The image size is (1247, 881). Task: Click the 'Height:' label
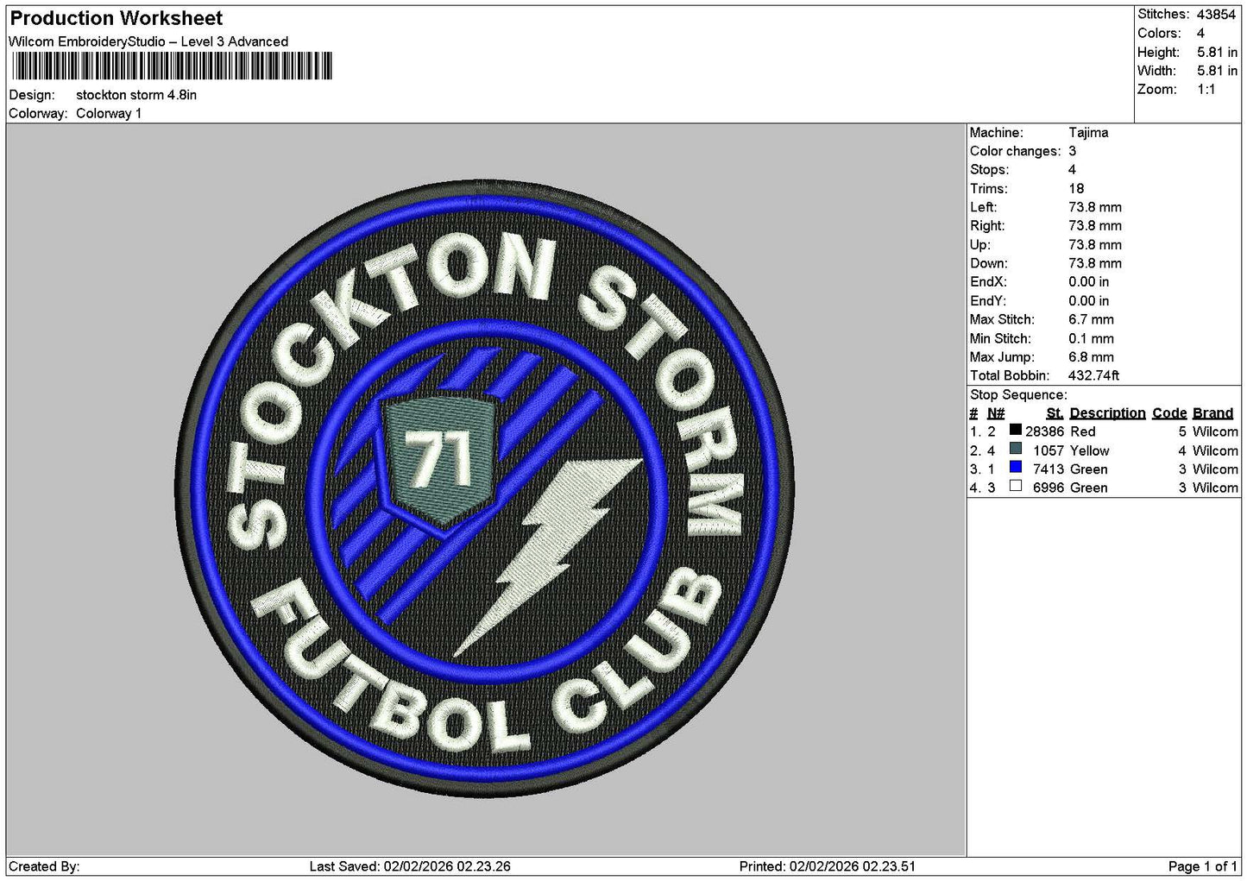[1156, 53]
